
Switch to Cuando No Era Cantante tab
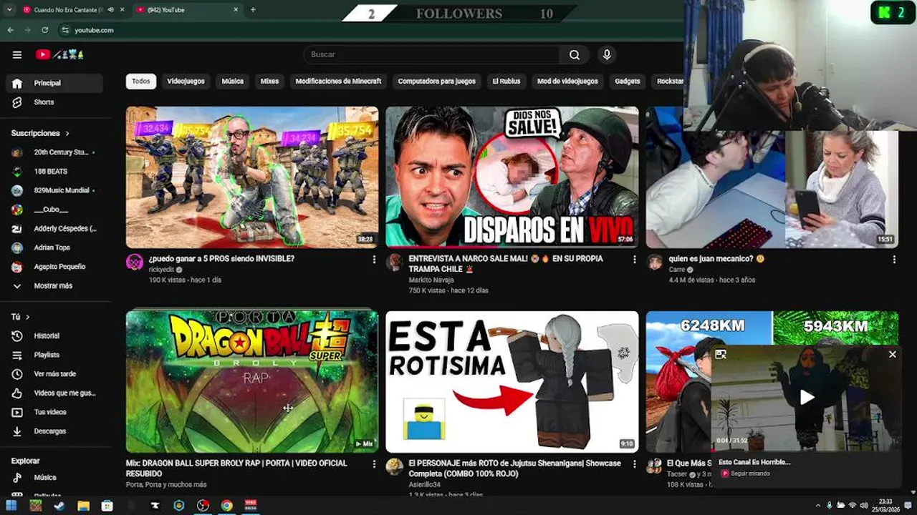pos(68,10)
